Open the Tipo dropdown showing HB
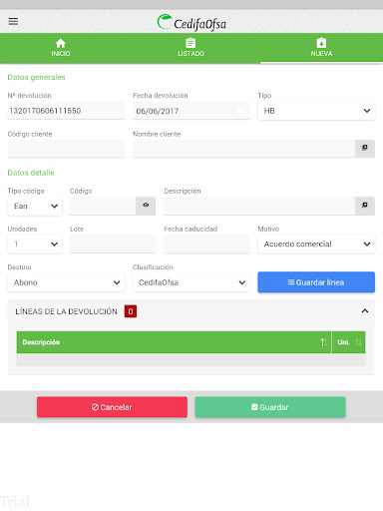 point(316,111)
